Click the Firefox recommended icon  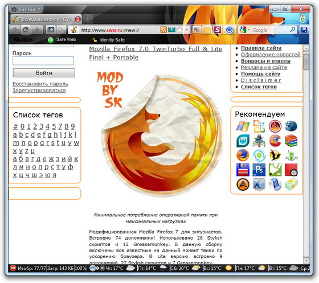coord(243,155)
